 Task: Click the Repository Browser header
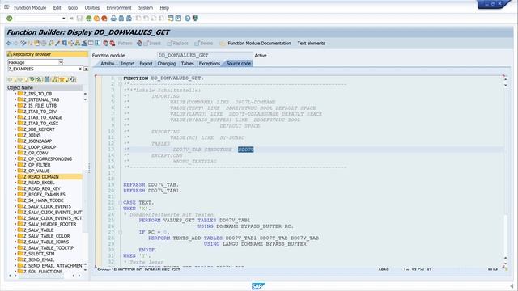coord(47,54)
